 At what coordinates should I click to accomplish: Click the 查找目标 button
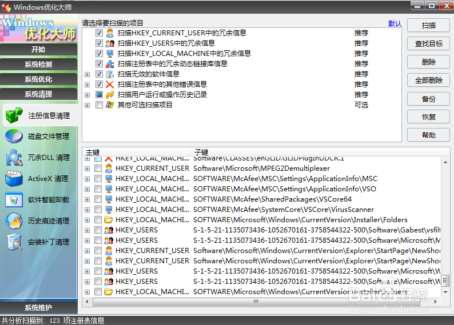pos(428,43)
